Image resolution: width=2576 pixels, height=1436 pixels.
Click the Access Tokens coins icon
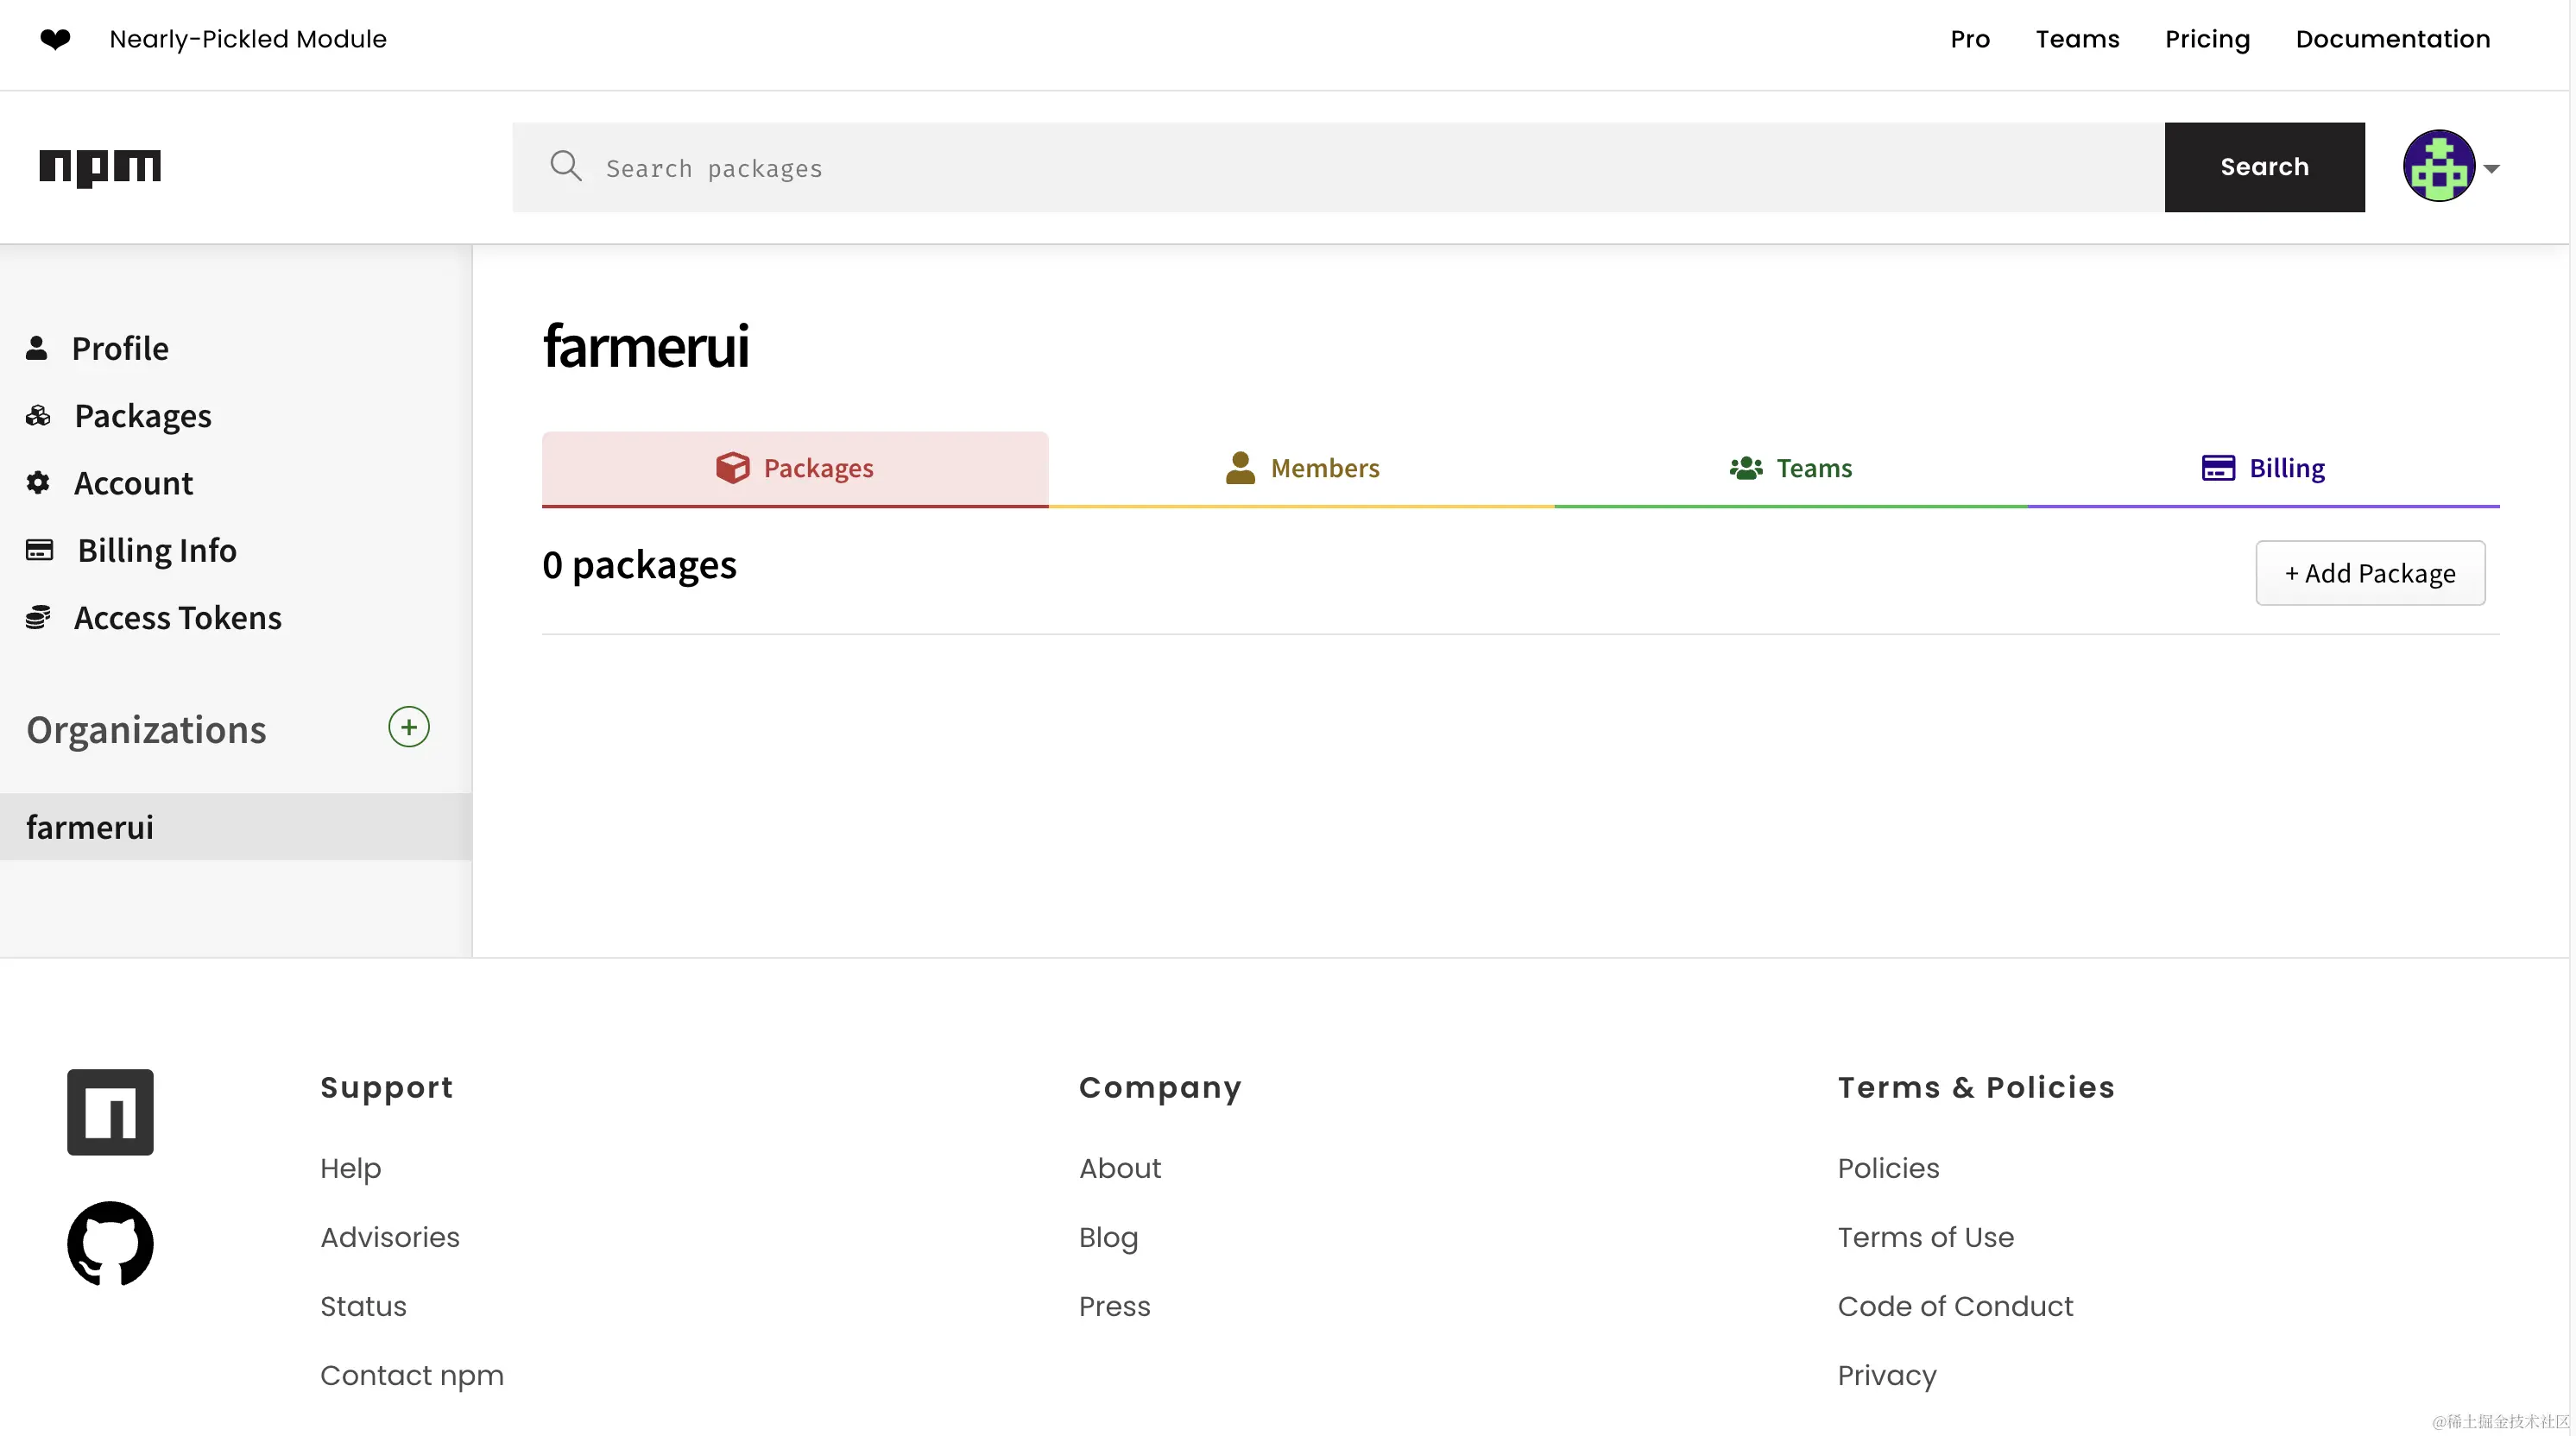click(x=38, y=617)
